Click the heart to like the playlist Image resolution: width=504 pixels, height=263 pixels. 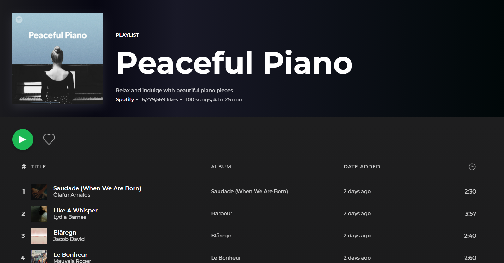pyautogui.click(x=49, y=139)
